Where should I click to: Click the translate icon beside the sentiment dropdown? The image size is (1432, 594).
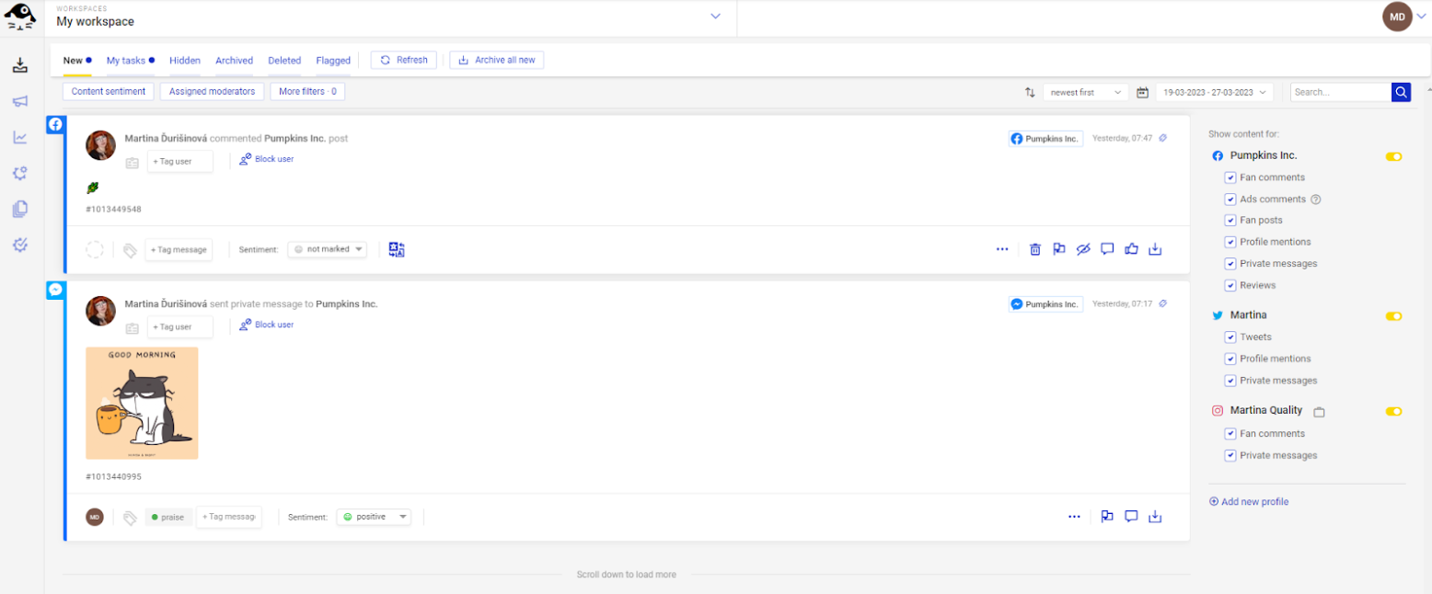click(x=397, y=249)
